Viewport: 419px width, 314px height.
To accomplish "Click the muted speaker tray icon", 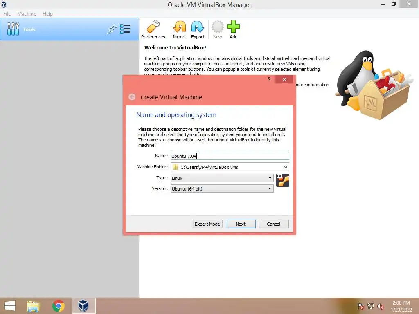I will (x=381, y=306).
